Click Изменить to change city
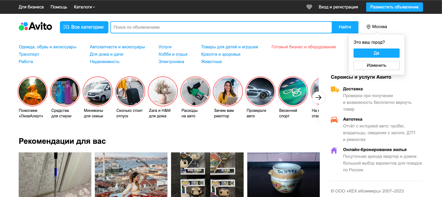This screenshot has width=442, height=197. [x=376, y=65]
